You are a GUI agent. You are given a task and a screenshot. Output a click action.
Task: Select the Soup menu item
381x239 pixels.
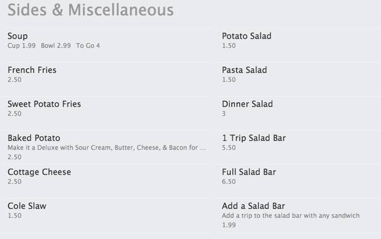18,36
